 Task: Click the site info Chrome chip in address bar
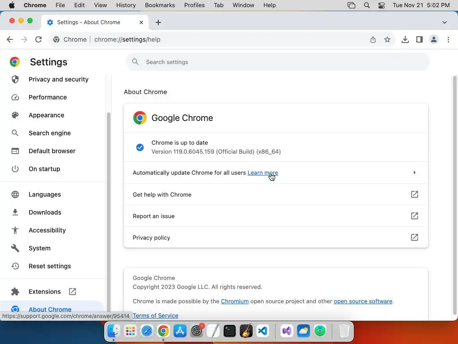click(70, 39)
